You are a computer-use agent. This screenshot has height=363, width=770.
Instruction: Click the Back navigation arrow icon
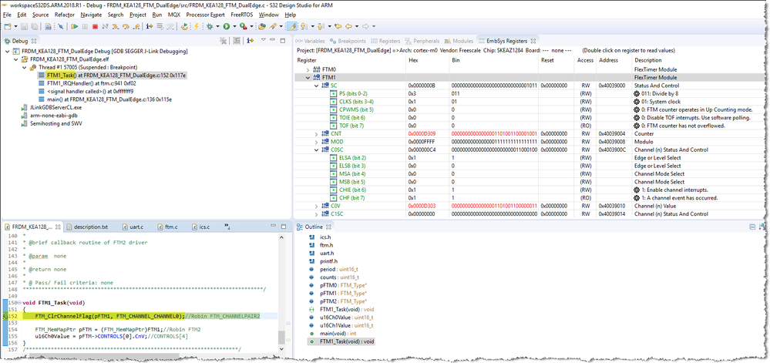tap(348, 26)
